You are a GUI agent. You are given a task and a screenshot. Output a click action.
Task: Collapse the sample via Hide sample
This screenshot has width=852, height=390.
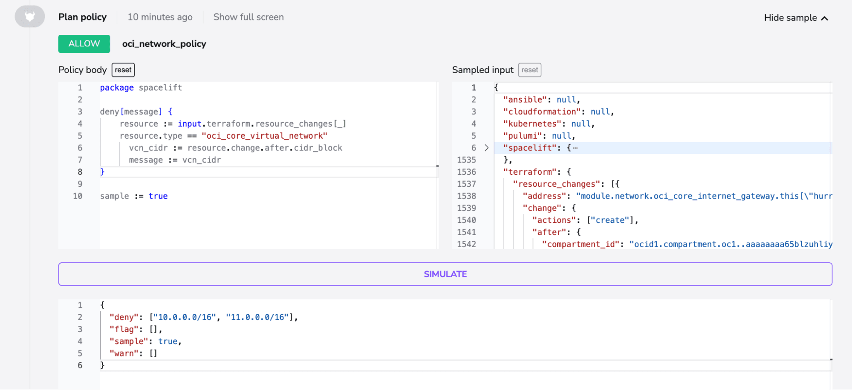point(796,18)
